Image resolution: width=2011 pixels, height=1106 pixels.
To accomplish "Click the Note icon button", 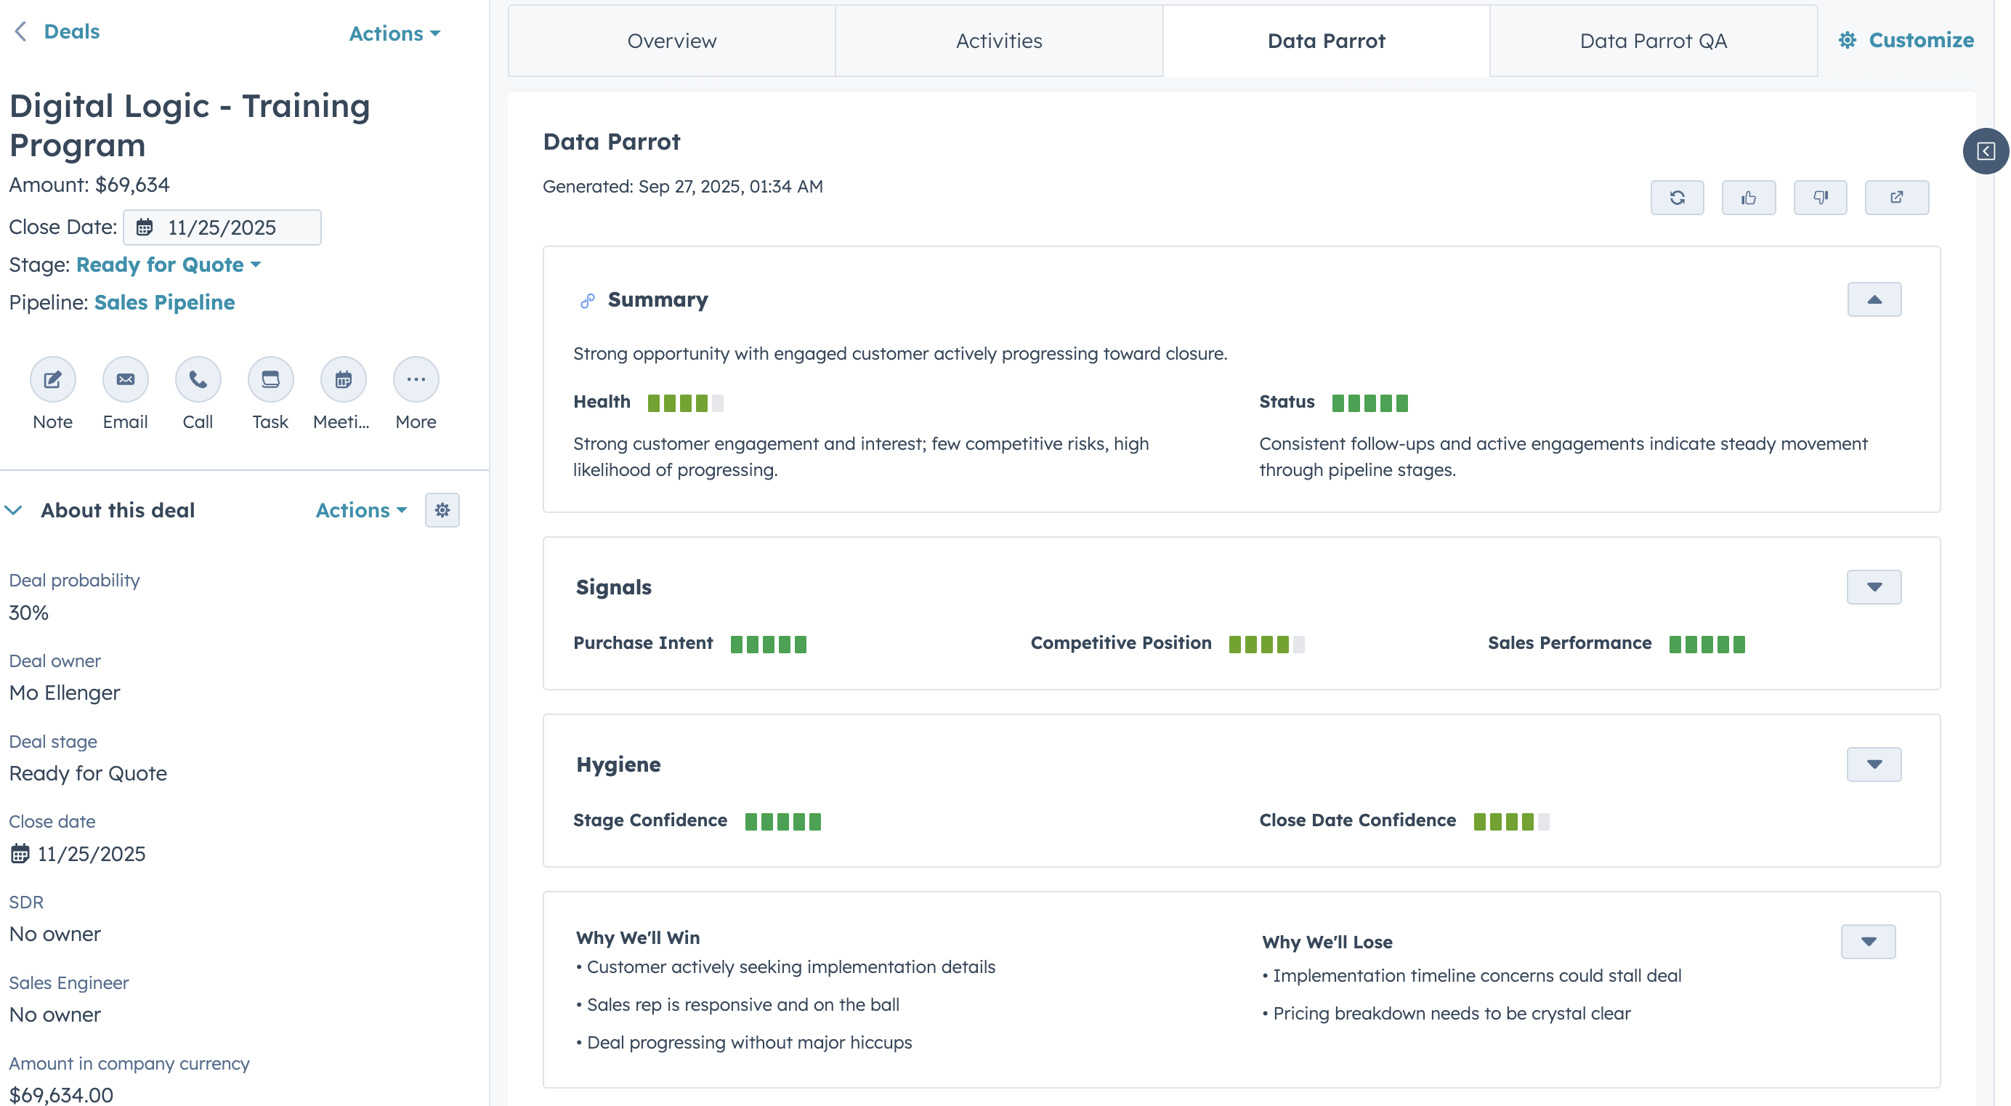I will (x=52, y=379).
